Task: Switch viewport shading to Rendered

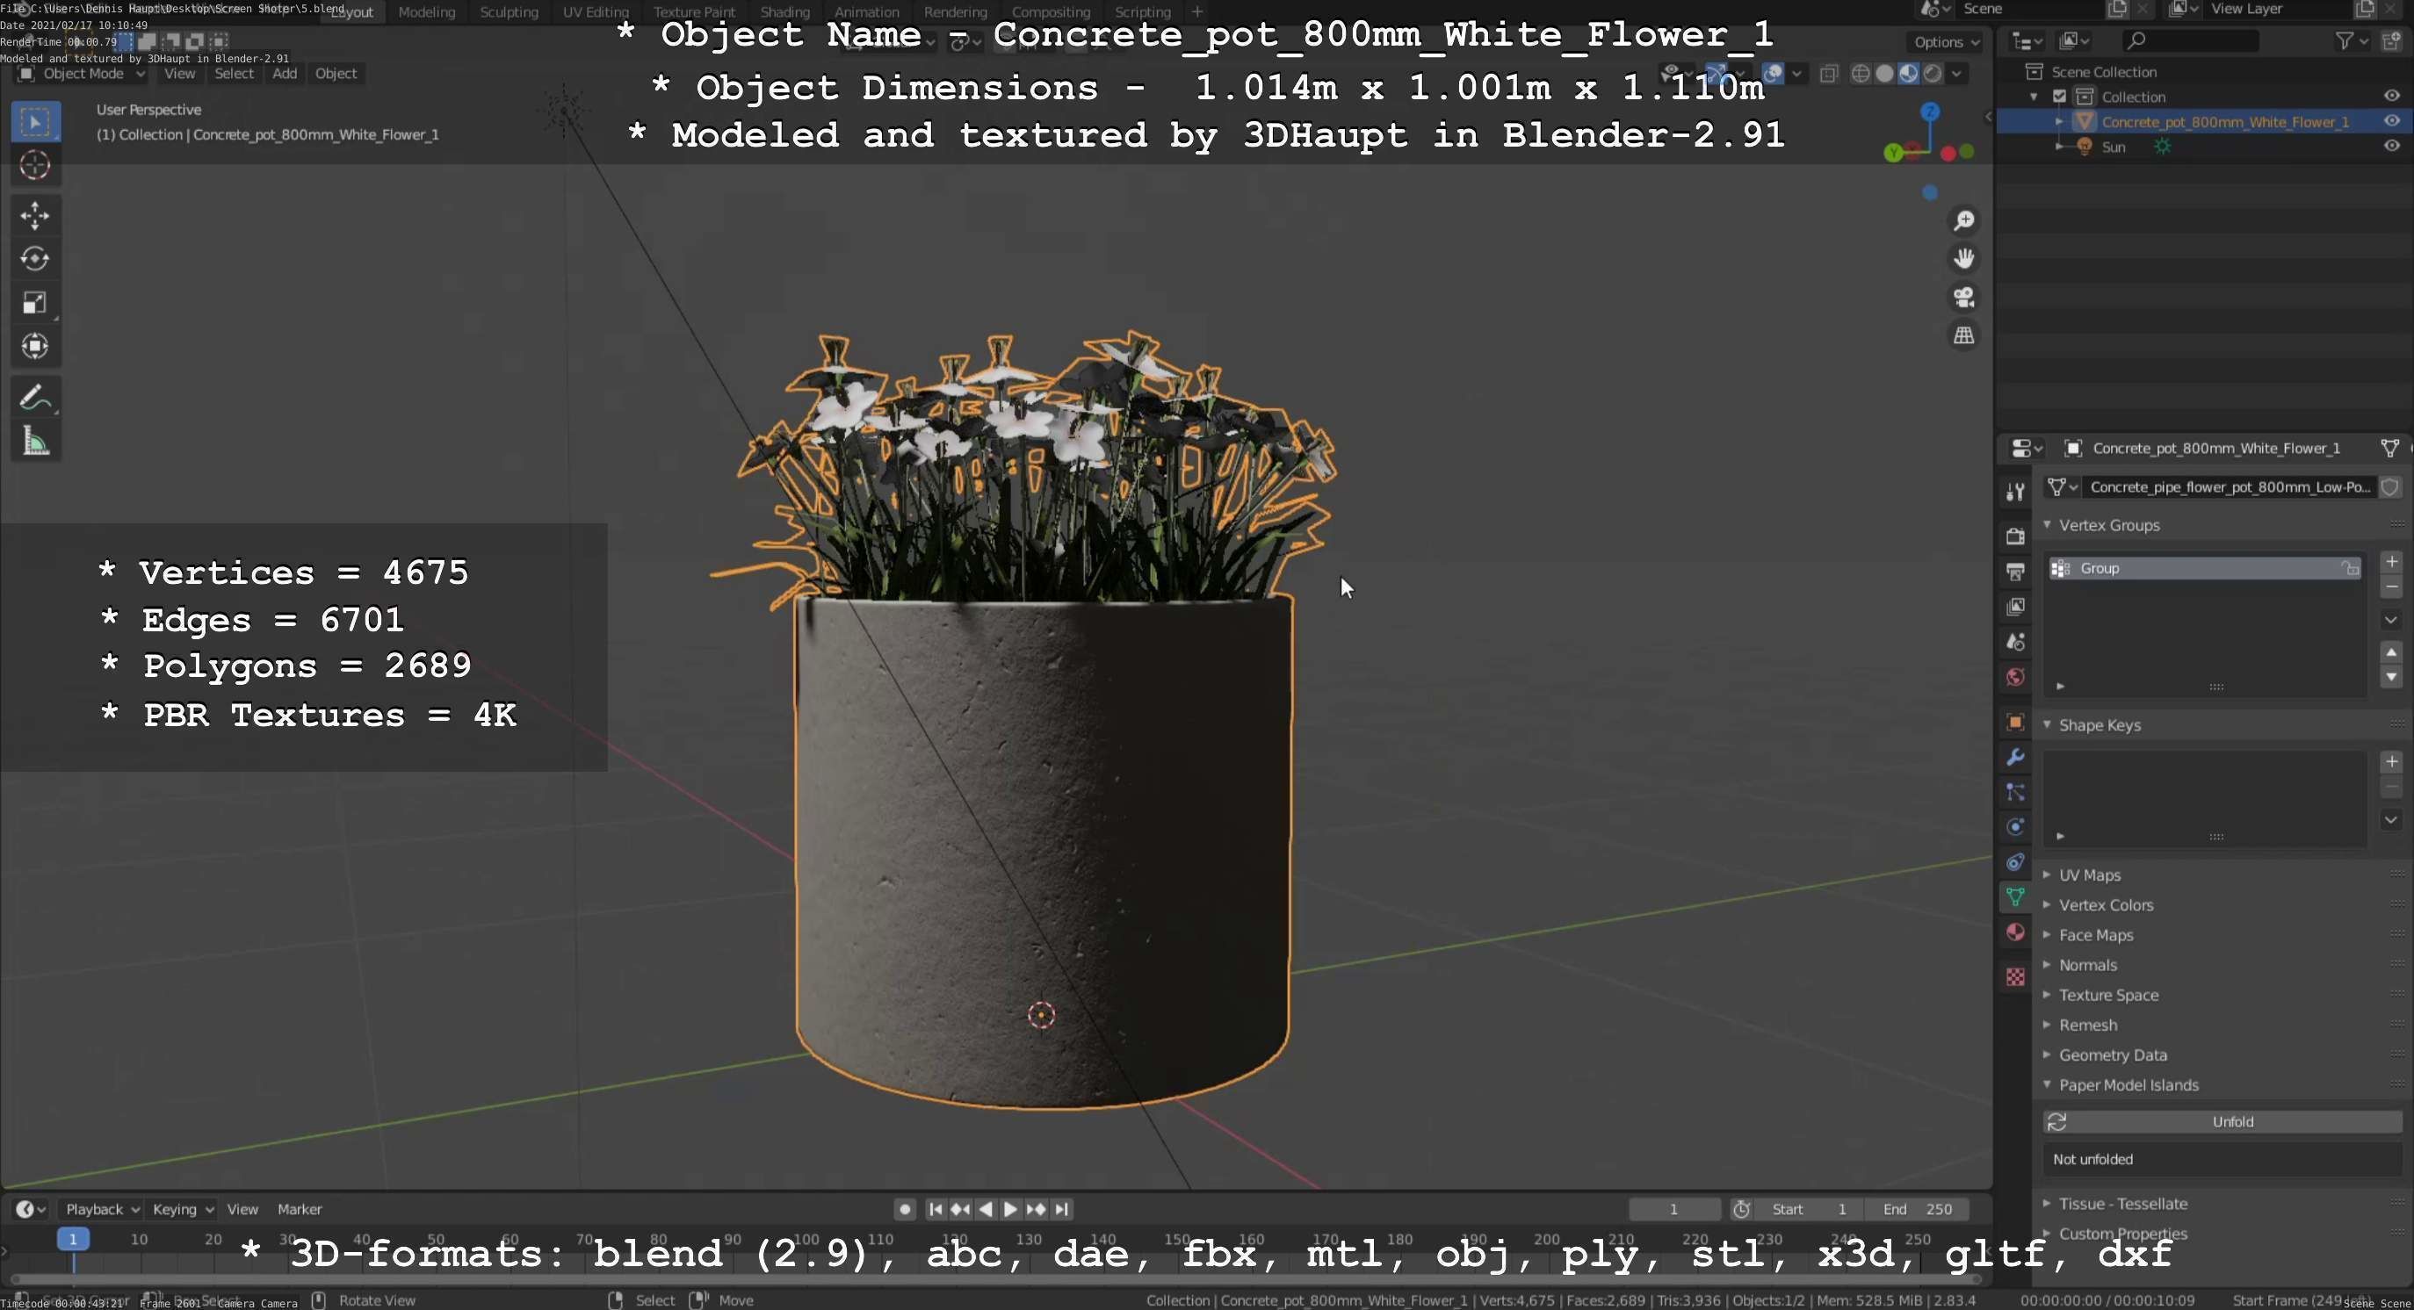Action: [x=1933, y=74]
